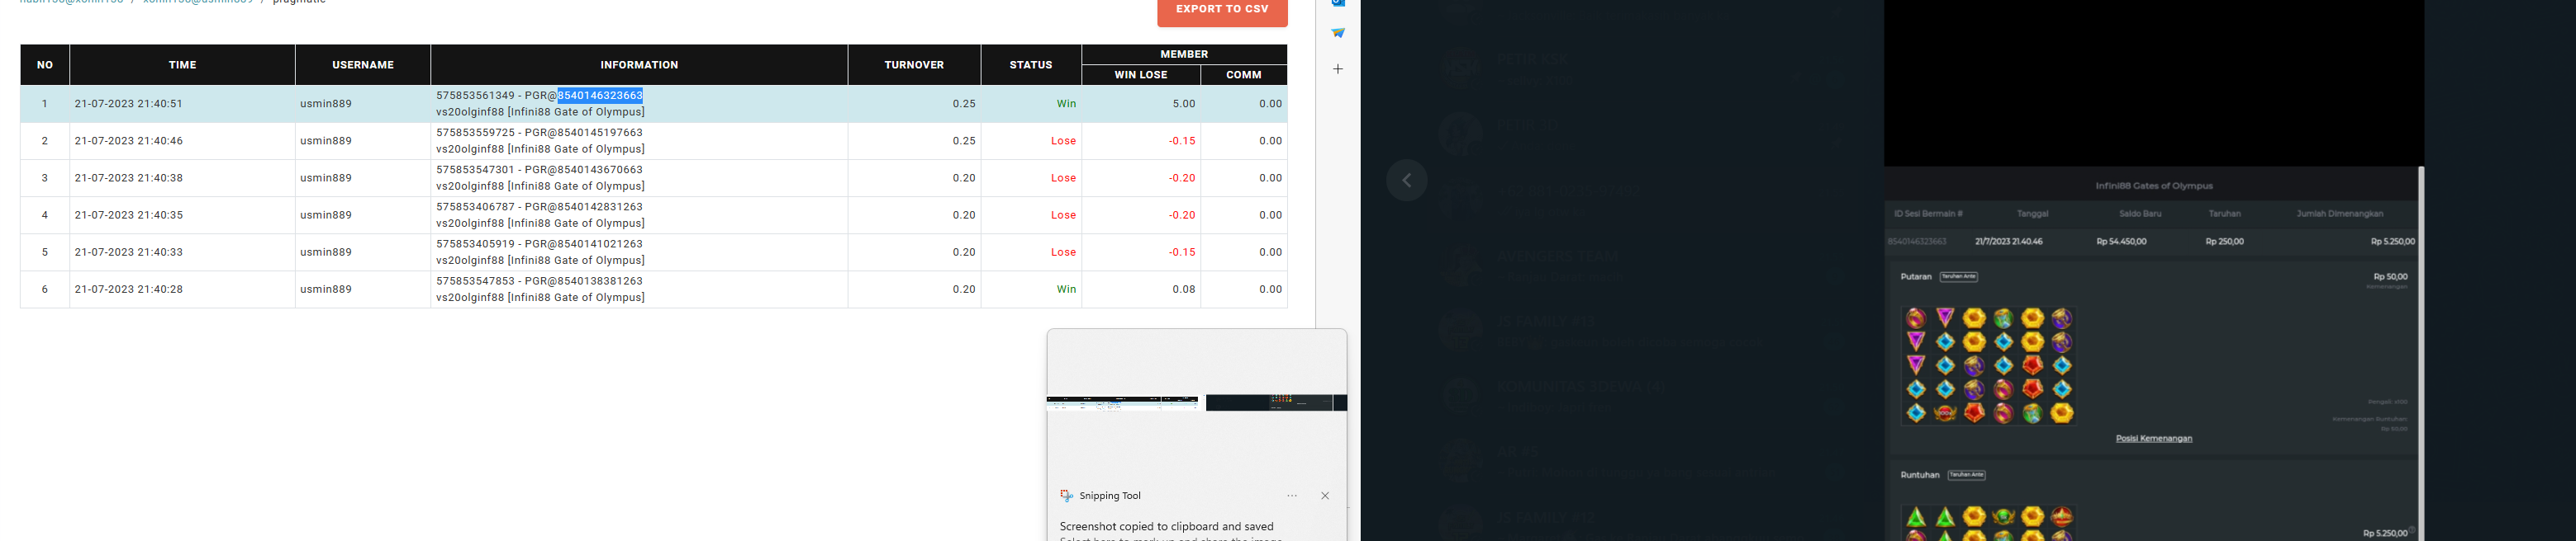Click the game history panel scrollbar
This screenshot has width=2576, height=541.
(2421, 353)
